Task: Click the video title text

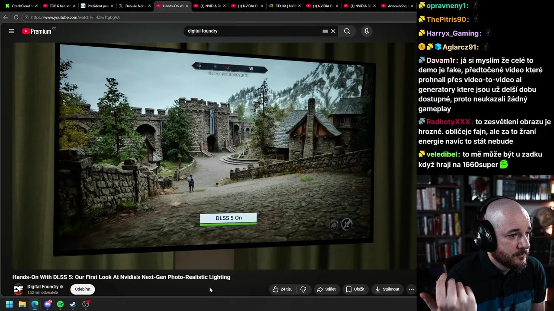Action: tap(121, 277)
